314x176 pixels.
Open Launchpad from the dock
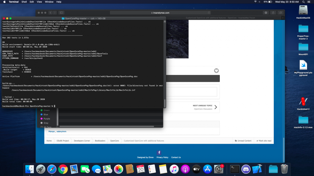coord(41,169)
